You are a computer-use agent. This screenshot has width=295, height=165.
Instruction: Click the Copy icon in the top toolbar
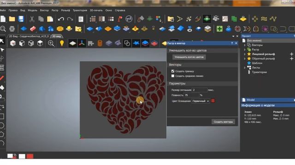click(41, 19)
